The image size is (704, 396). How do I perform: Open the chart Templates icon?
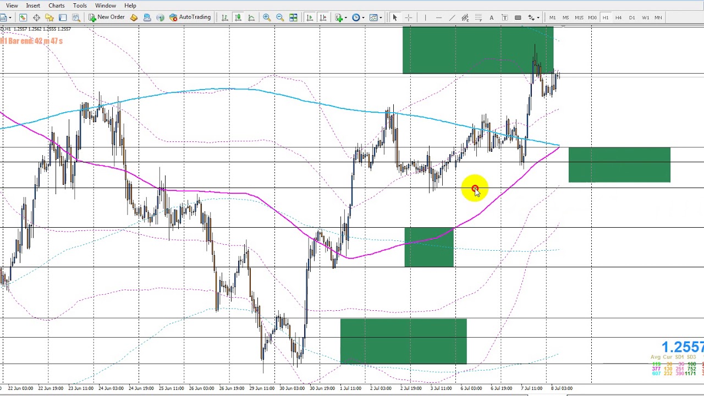click(374, 18)
